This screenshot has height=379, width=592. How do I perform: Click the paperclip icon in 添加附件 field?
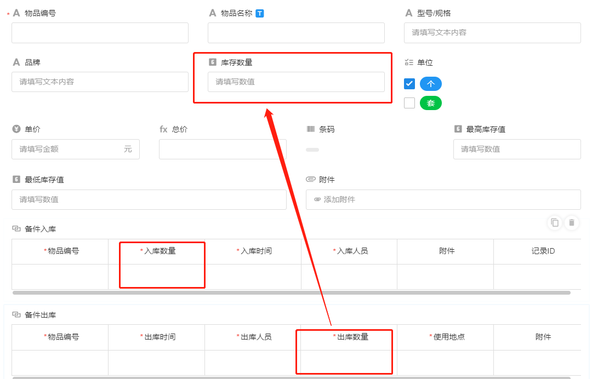[x=317, y=199]
